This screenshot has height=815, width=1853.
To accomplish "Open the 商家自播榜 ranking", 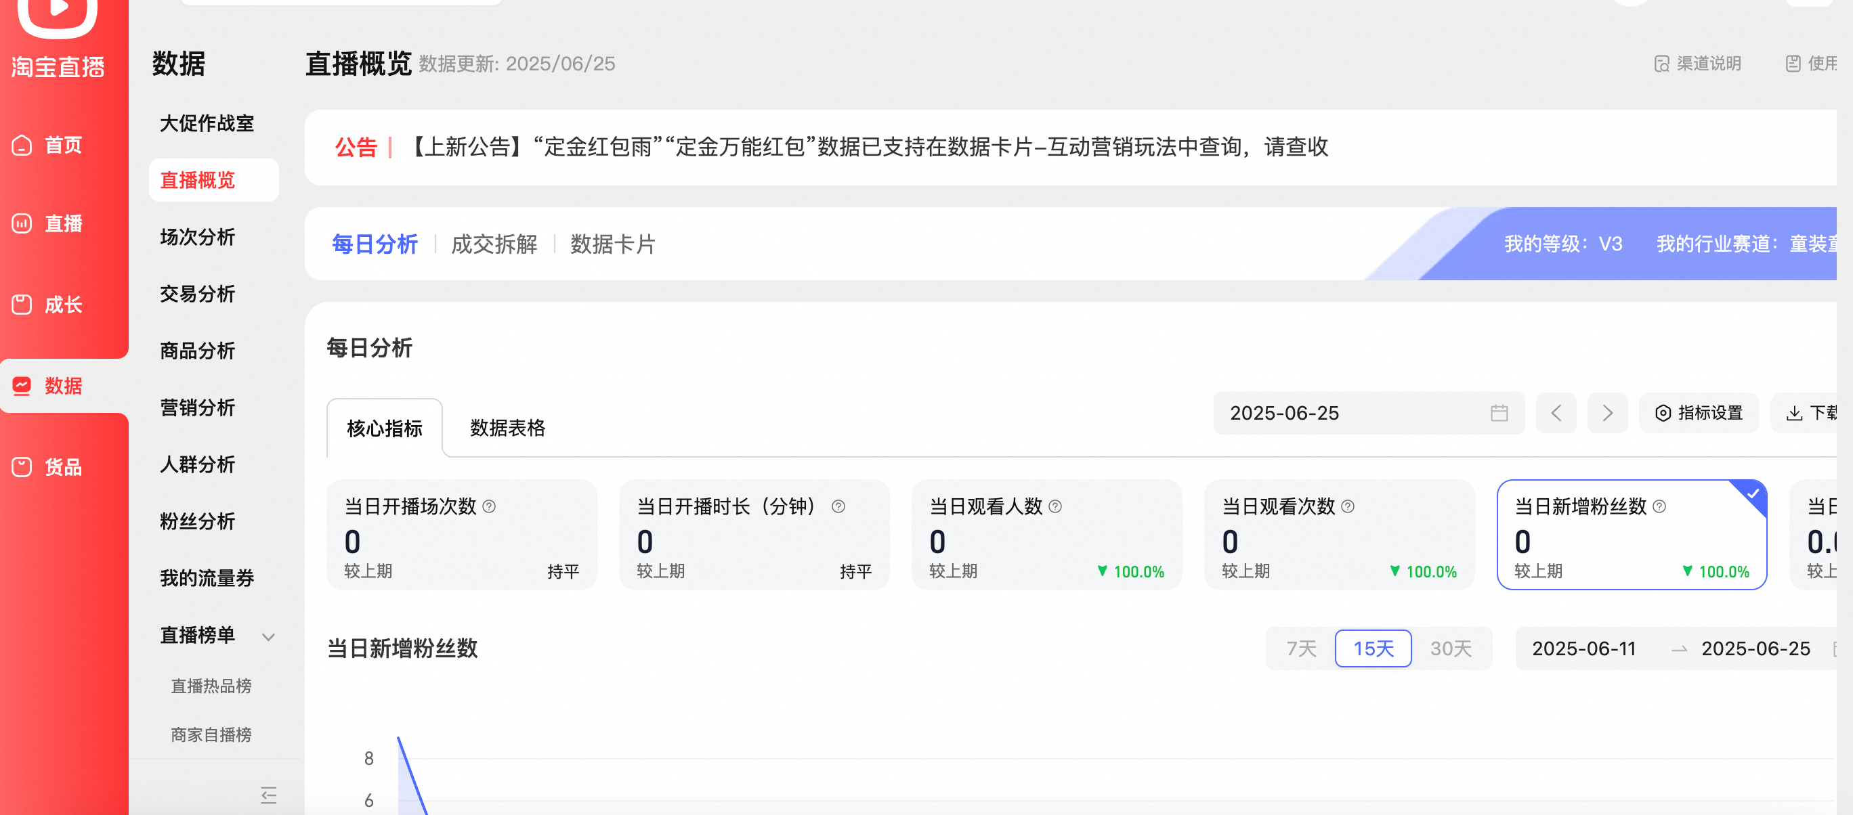I will (211, 735).
